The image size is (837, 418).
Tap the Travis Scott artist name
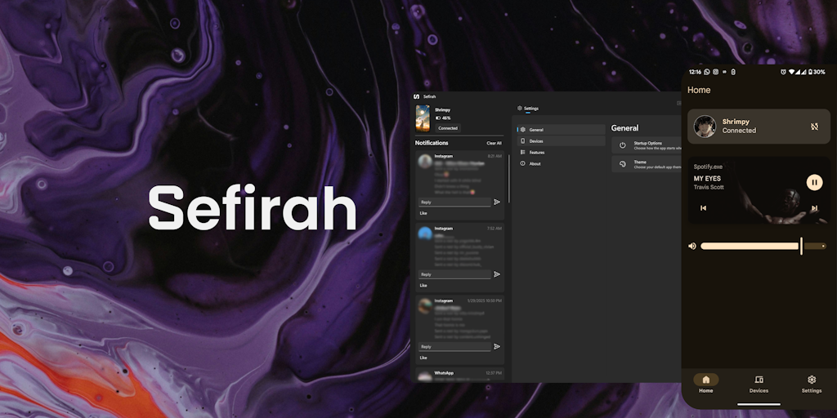tap(709, 187)
